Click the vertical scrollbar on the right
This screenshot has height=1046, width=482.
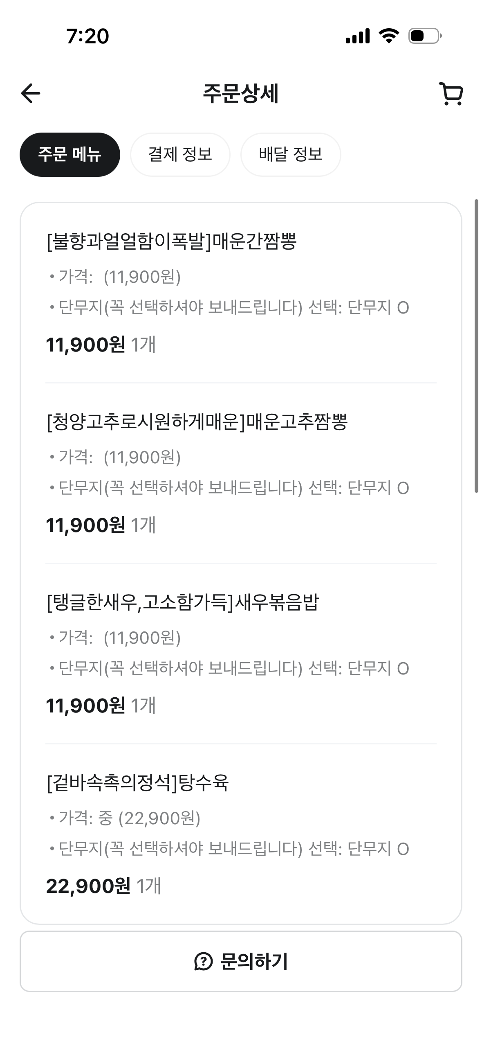coord(476,346)
